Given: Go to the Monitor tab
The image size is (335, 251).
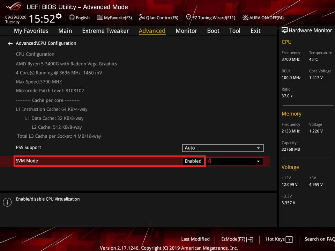Looking at the screenshot, I should [x=186, y=31].
